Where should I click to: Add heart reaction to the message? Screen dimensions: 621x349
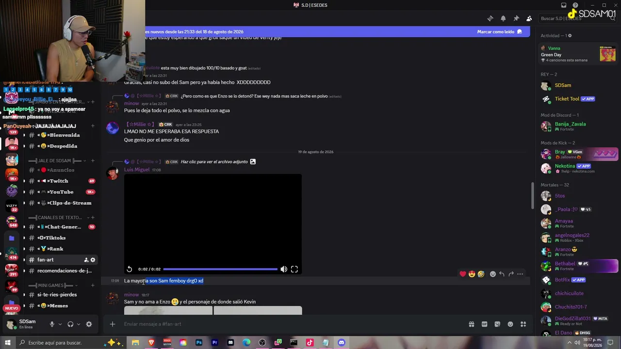pyautogui.click(x=463, y=274)
